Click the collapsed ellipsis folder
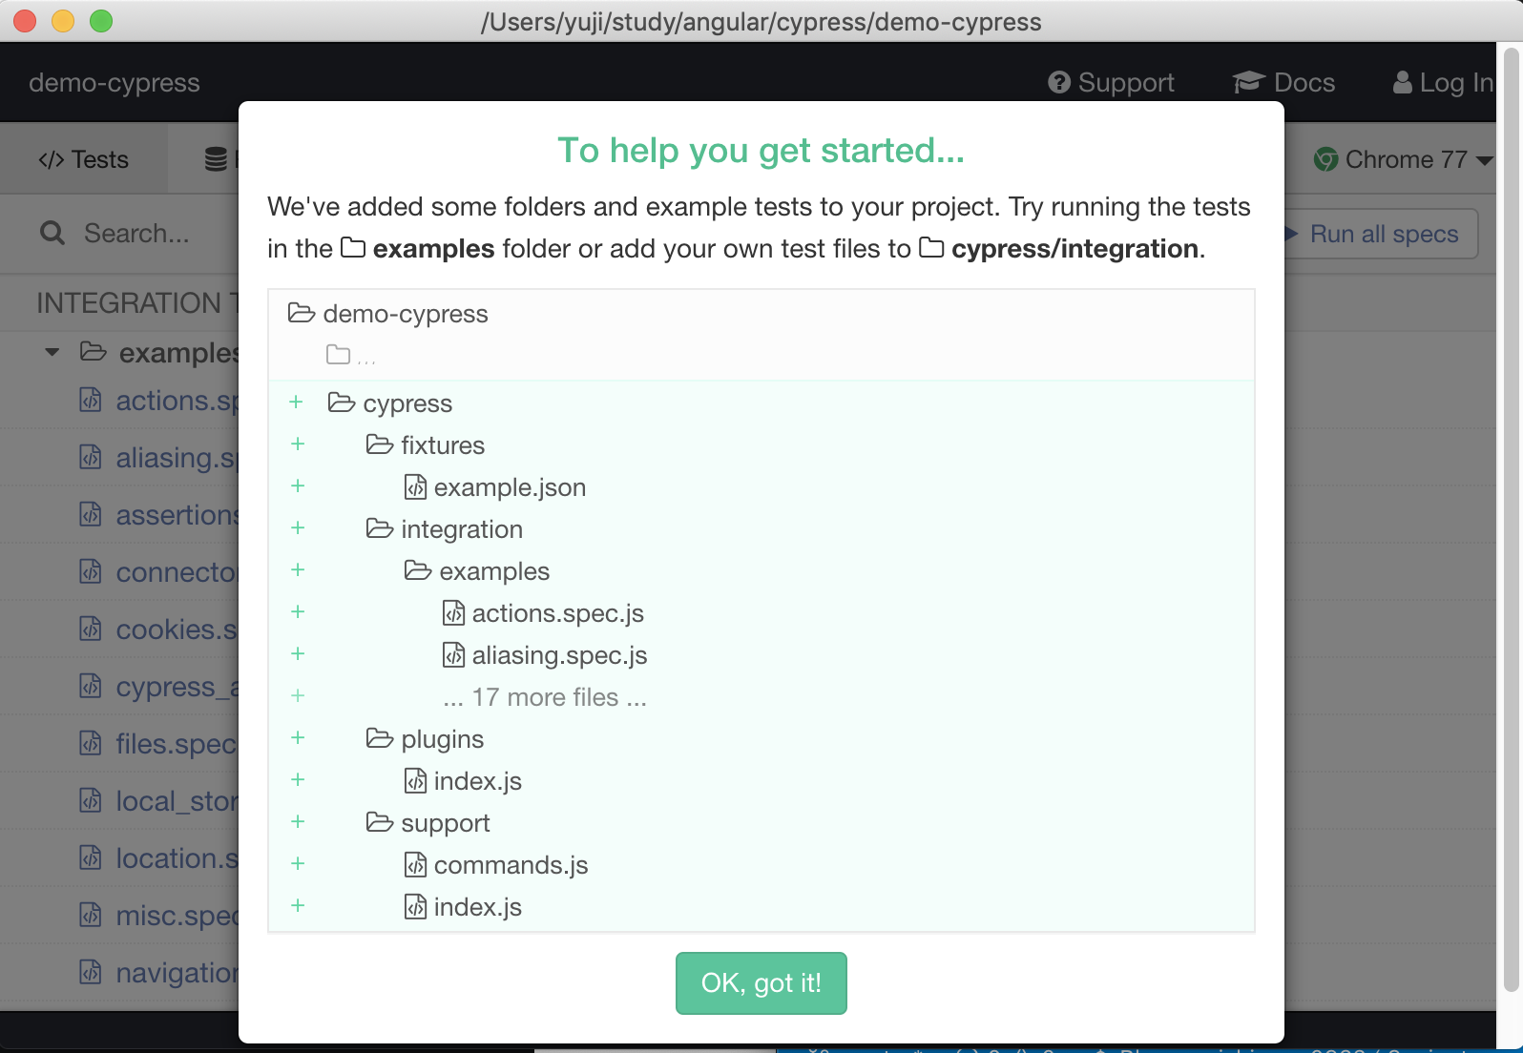This screenshot has height=1053, width=1523. (x=351, y=356)
